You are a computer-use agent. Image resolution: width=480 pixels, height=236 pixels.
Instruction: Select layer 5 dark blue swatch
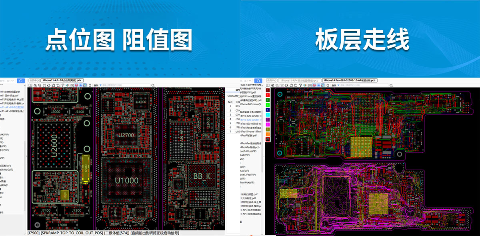pos(268,109)
